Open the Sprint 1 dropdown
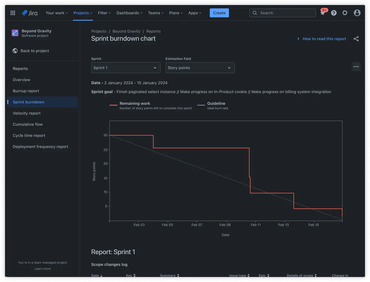The height and width of the screenshot is (282, 370). tap(126, 68)
